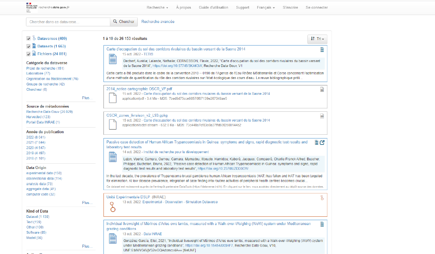Click file icon for 2014_notice cartographie PDF
The width and height of the screenshot is (435, 254).
113,98
